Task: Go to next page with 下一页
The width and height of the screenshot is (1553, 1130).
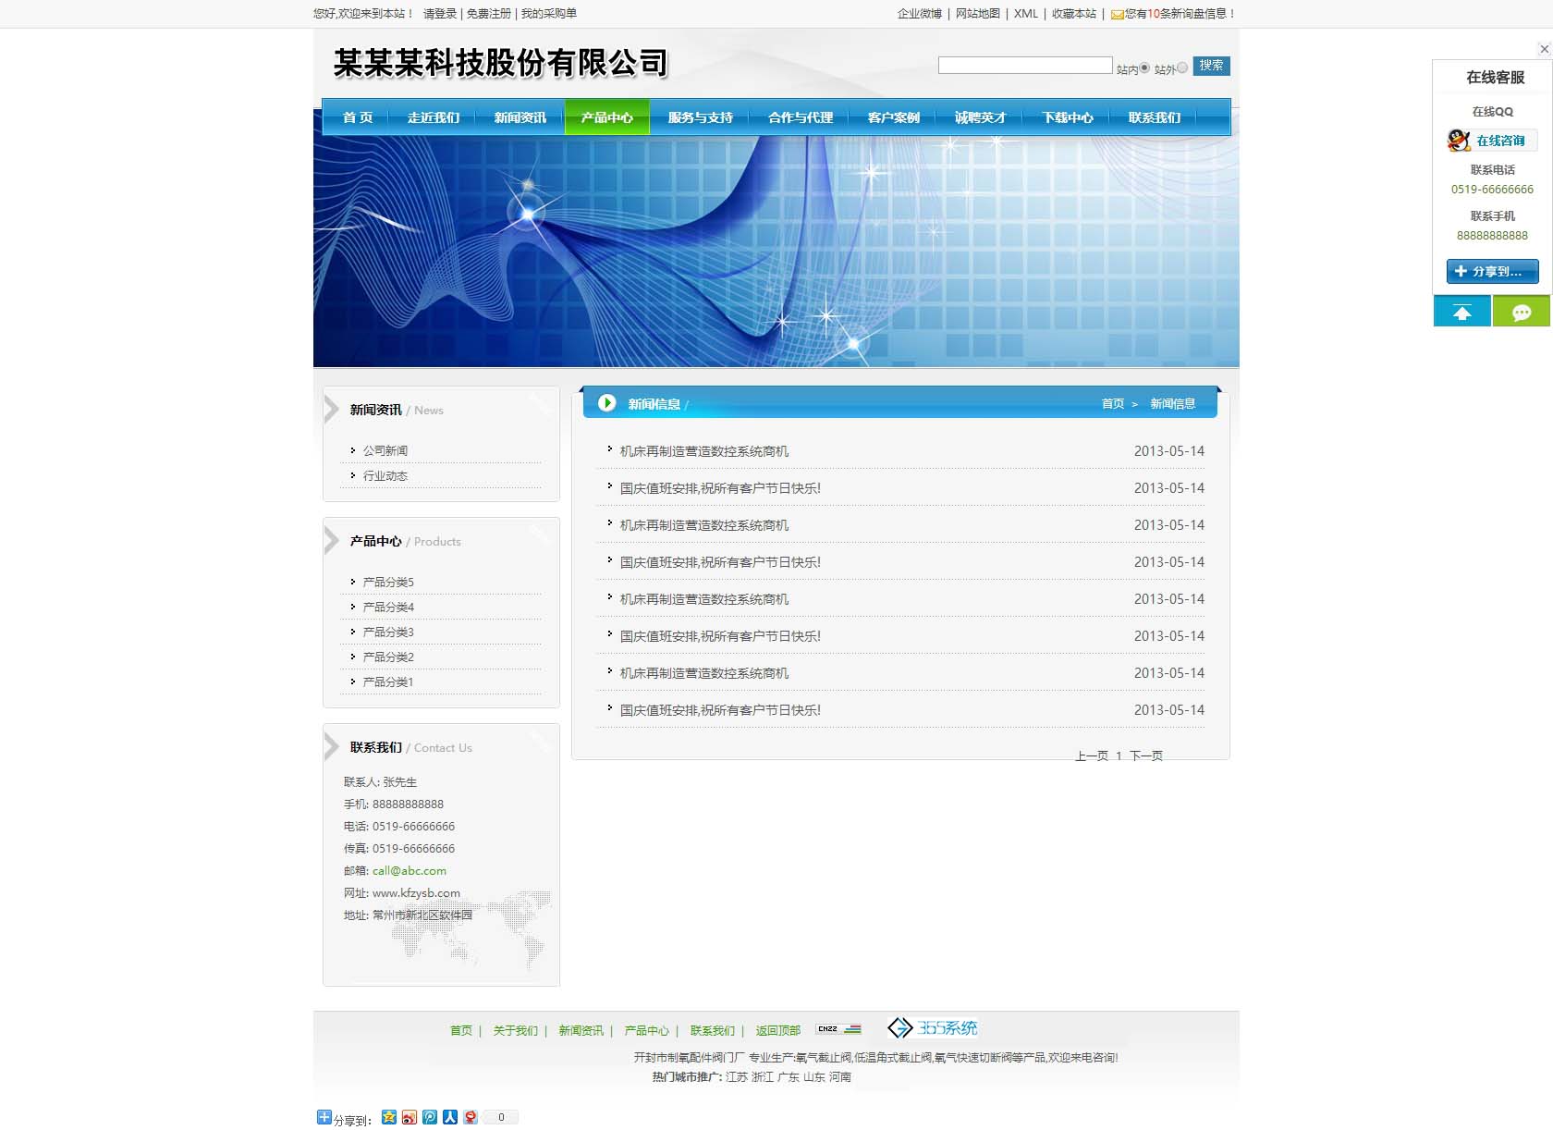Action: (1145, 755)
